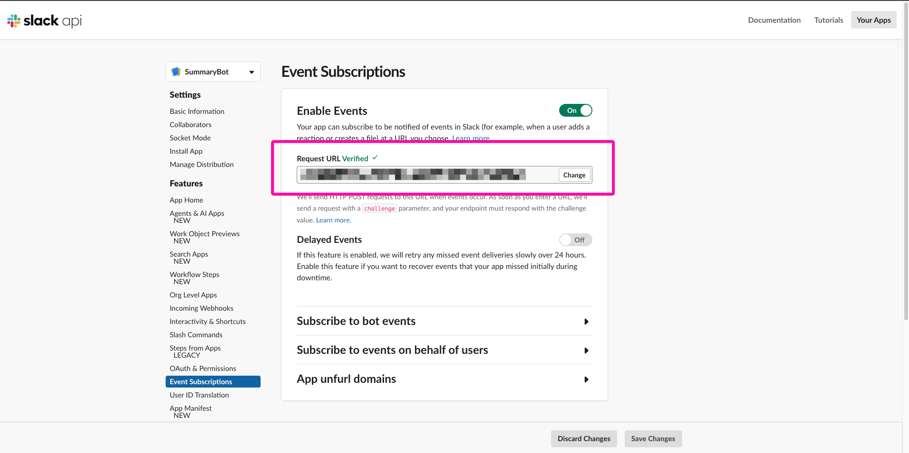
Task: Click the Discard Changes button
Action: (x=583, y=439)
